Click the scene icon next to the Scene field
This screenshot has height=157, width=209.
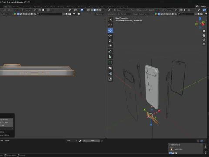point(197,7)
